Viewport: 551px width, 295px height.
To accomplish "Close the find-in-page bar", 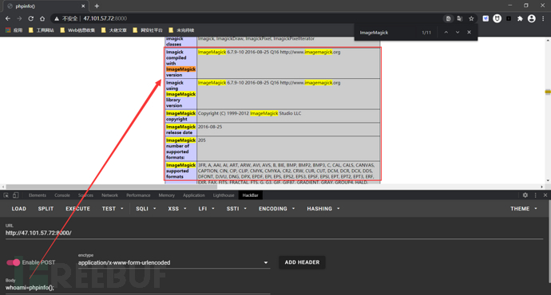I will click(469, 32).
